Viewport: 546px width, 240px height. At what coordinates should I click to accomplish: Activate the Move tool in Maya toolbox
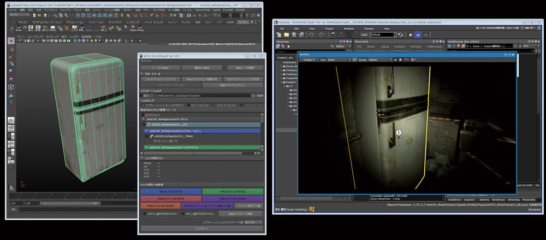click(x=11, y=64)
